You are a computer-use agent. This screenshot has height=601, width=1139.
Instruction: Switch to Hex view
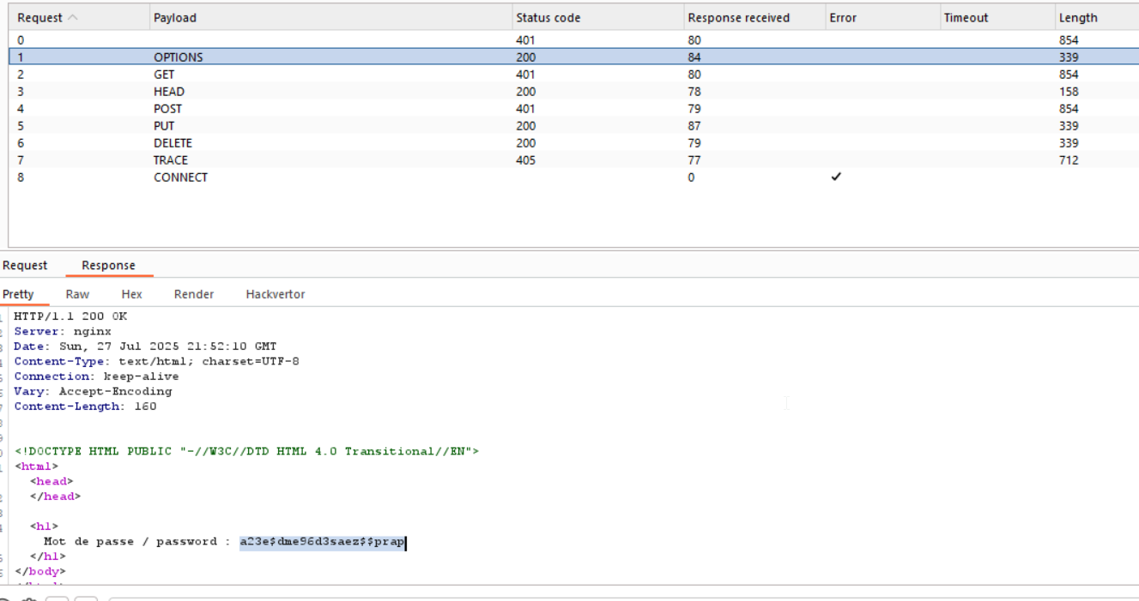click(x=131, y=294)
